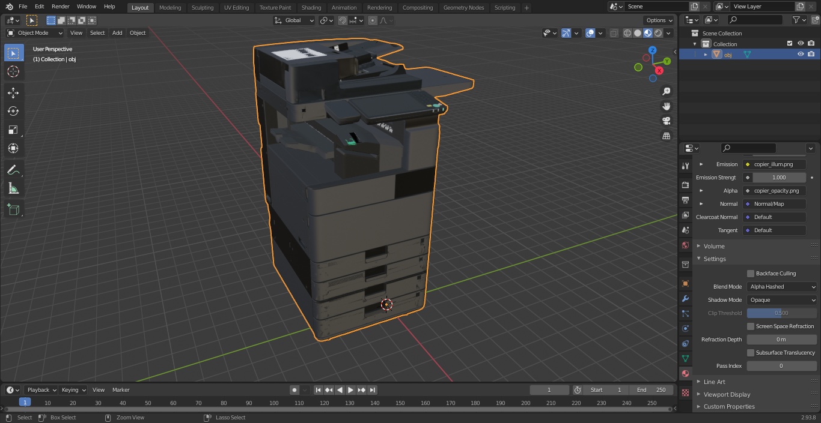Open the Modifier properties wrench tab
The height and width of the screenshot is (423, 821).
[x=685, y=298]
